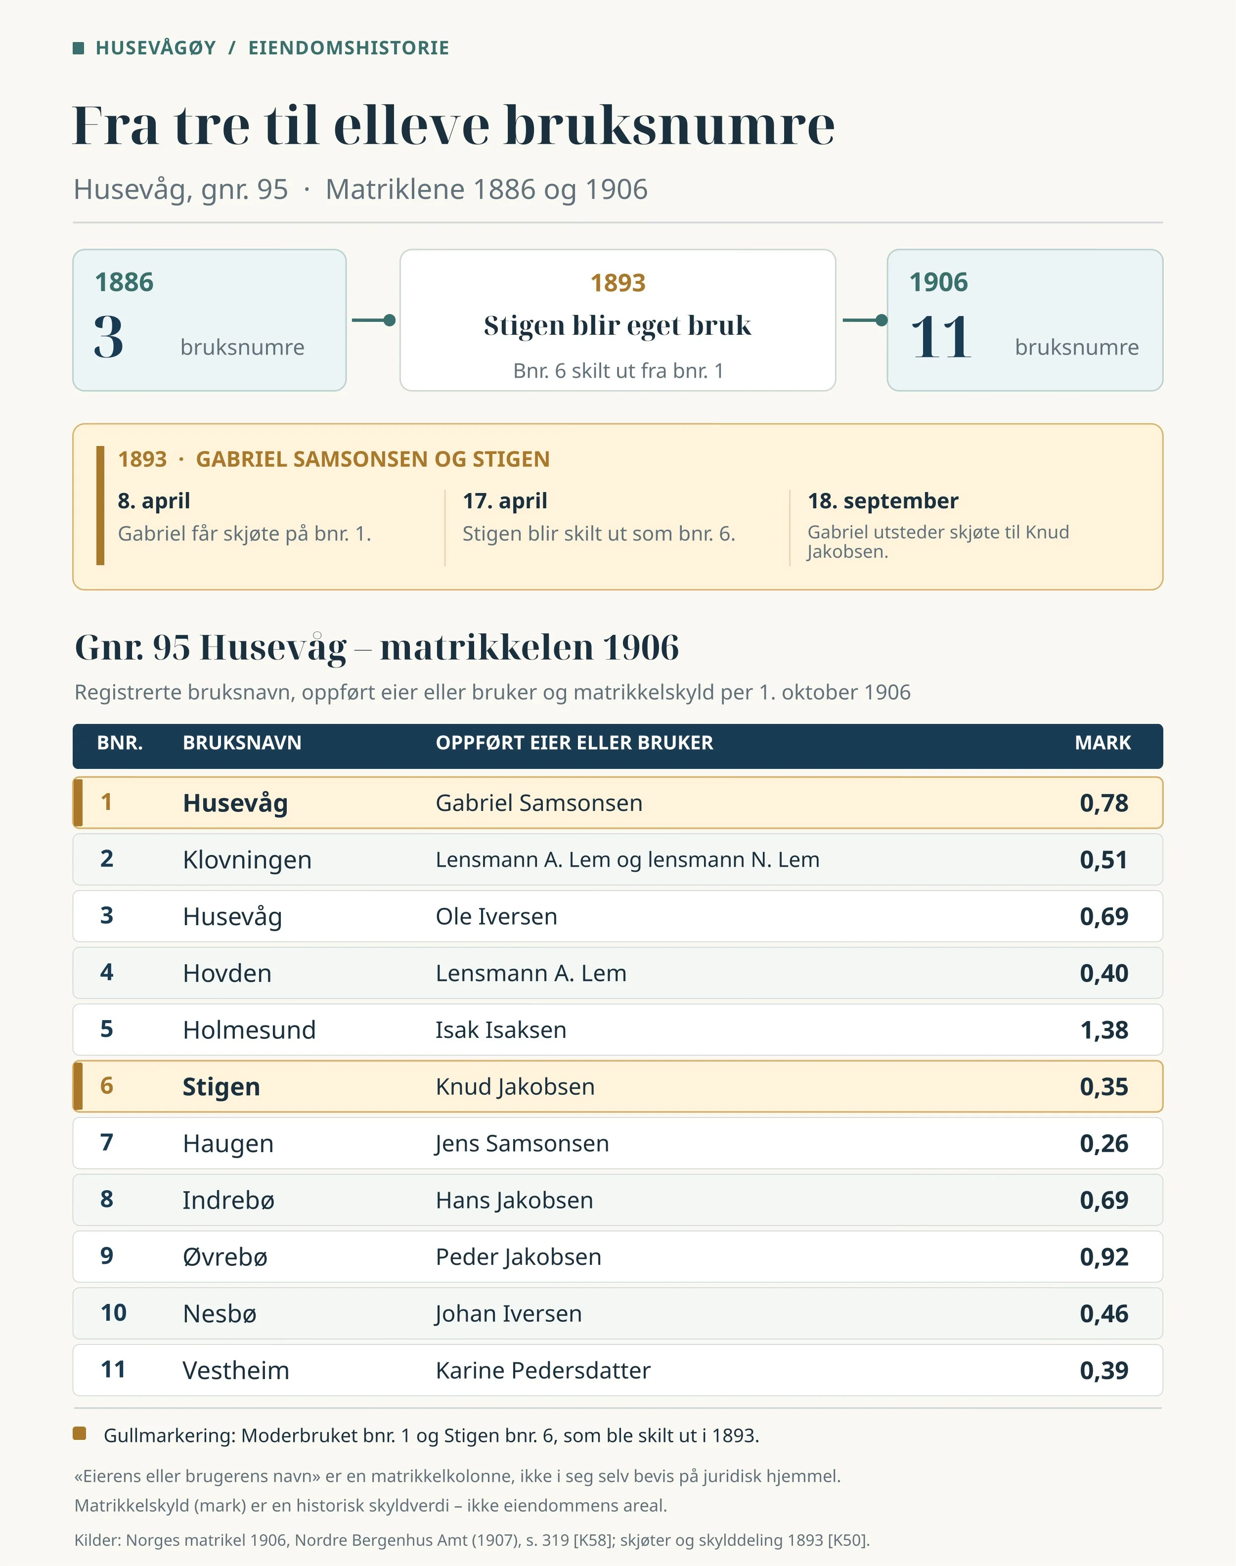1236x1566 pixels.
Task: Click Ole Iversen in the owner column
Action: [x=496, y=917]
